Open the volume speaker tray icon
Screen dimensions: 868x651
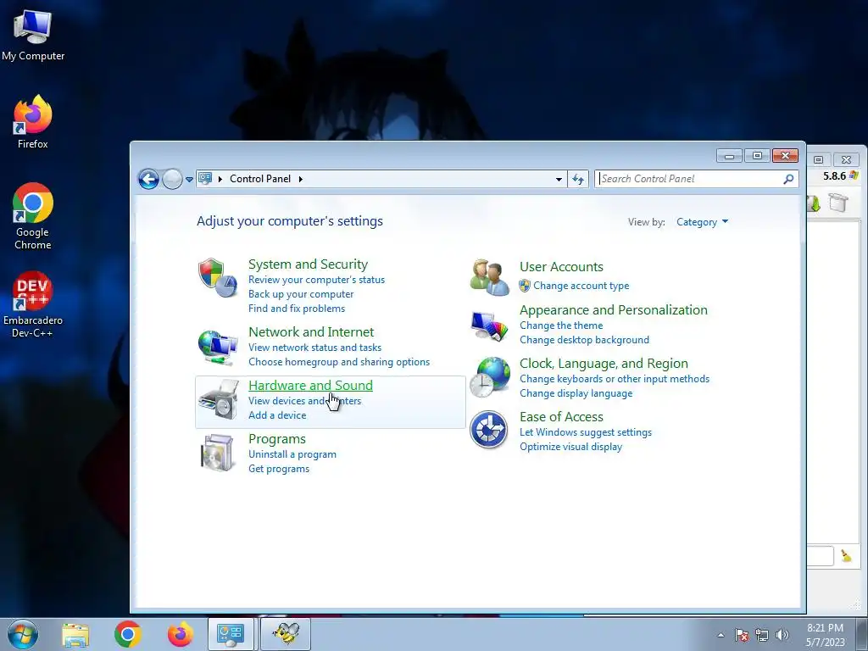(x=782, y=635)
